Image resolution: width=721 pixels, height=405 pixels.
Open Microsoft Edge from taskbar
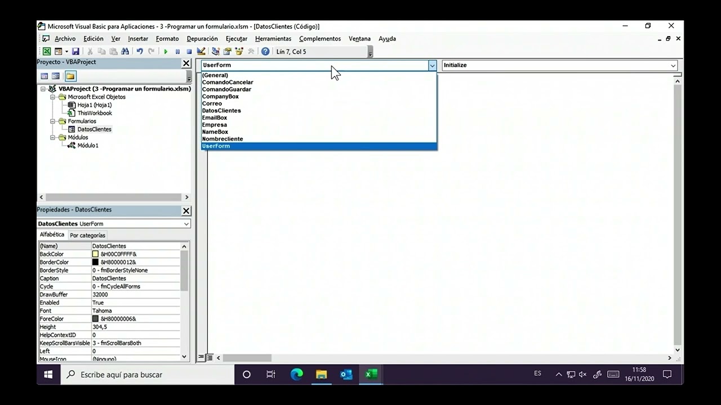[x=297, y=375]
